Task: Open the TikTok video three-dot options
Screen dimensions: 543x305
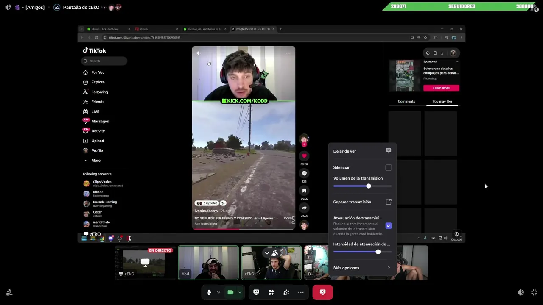Action: coord(288,53)
